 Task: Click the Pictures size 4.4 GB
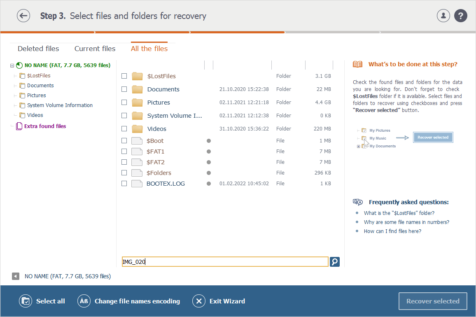pos(323,103)
